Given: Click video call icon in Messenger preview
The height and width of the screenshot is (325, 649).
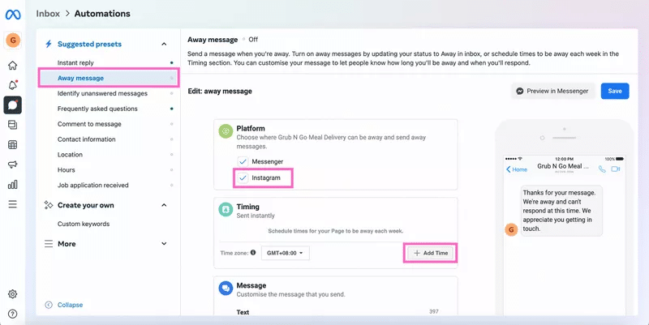Looking at the screenshot, I should pyautogui.click(x=616, y=169).
